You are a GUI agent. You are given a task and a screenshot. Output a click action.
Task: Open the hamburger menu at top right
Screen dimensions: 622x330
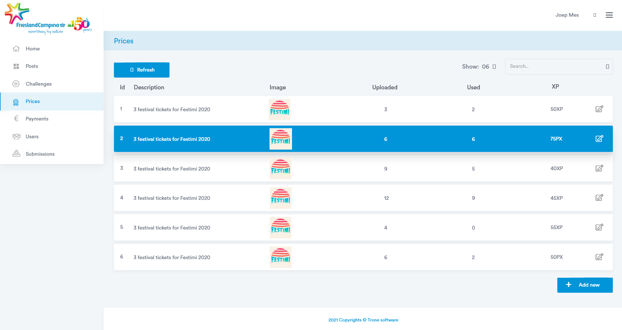[x=609, y=15]
